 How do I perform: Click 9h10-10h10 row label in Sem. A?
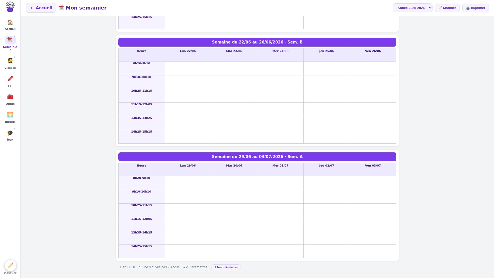coord(142,197)
